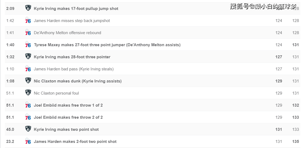
Task: Click the 76ers logo on free throw 1 of 2
Action: tap(28, 105)
